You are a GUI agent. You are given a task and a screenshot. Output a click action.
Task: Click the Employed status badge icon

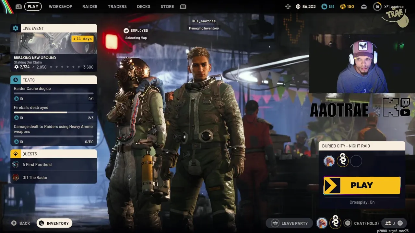[x=126, y=30]
